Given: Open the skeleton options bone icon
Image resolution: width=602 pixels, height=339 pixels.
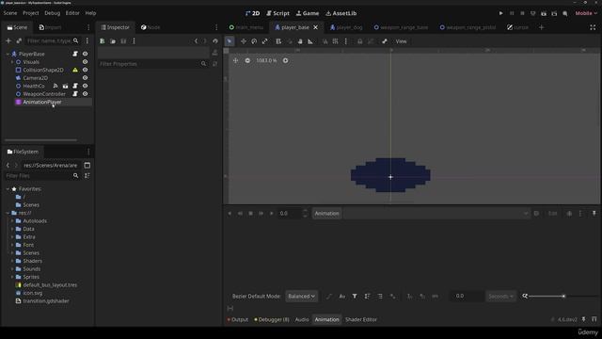Looking at the screenshot, I should (x=385, y=41).
